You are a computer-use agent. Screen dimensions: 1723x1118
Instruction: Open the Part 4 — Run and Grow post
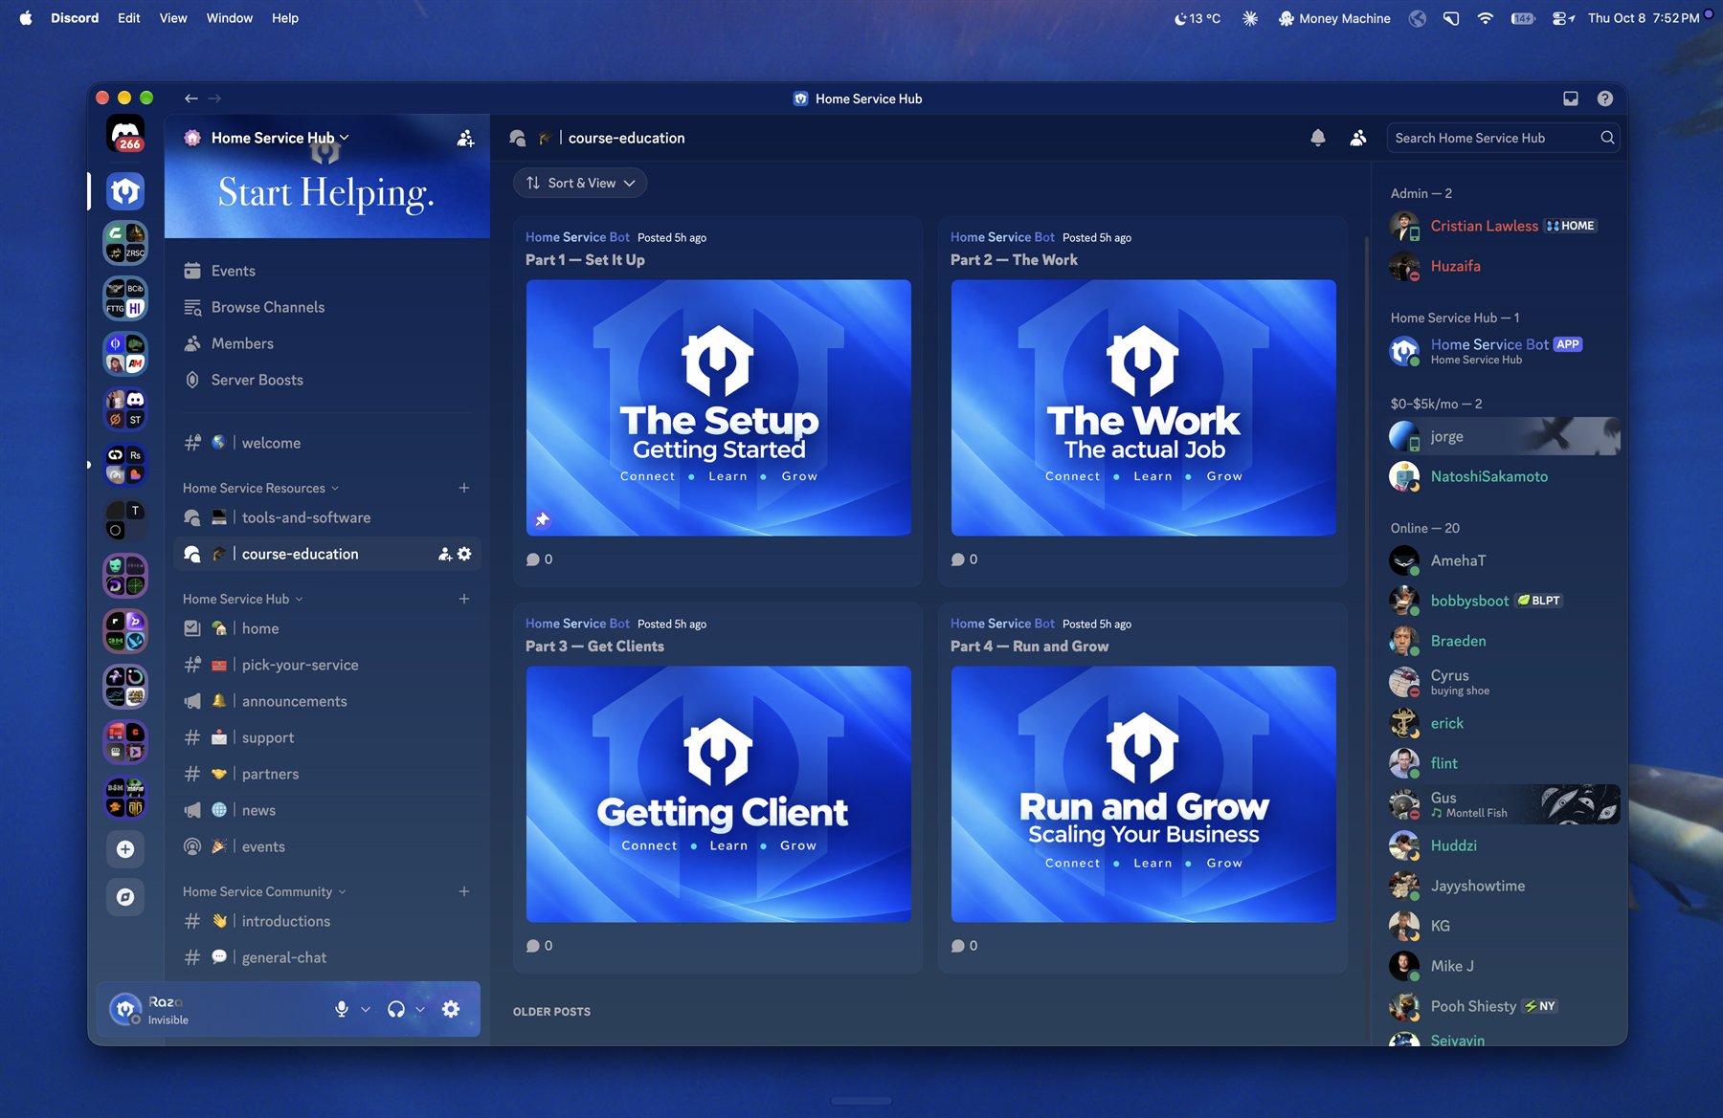click(1143, 787)
